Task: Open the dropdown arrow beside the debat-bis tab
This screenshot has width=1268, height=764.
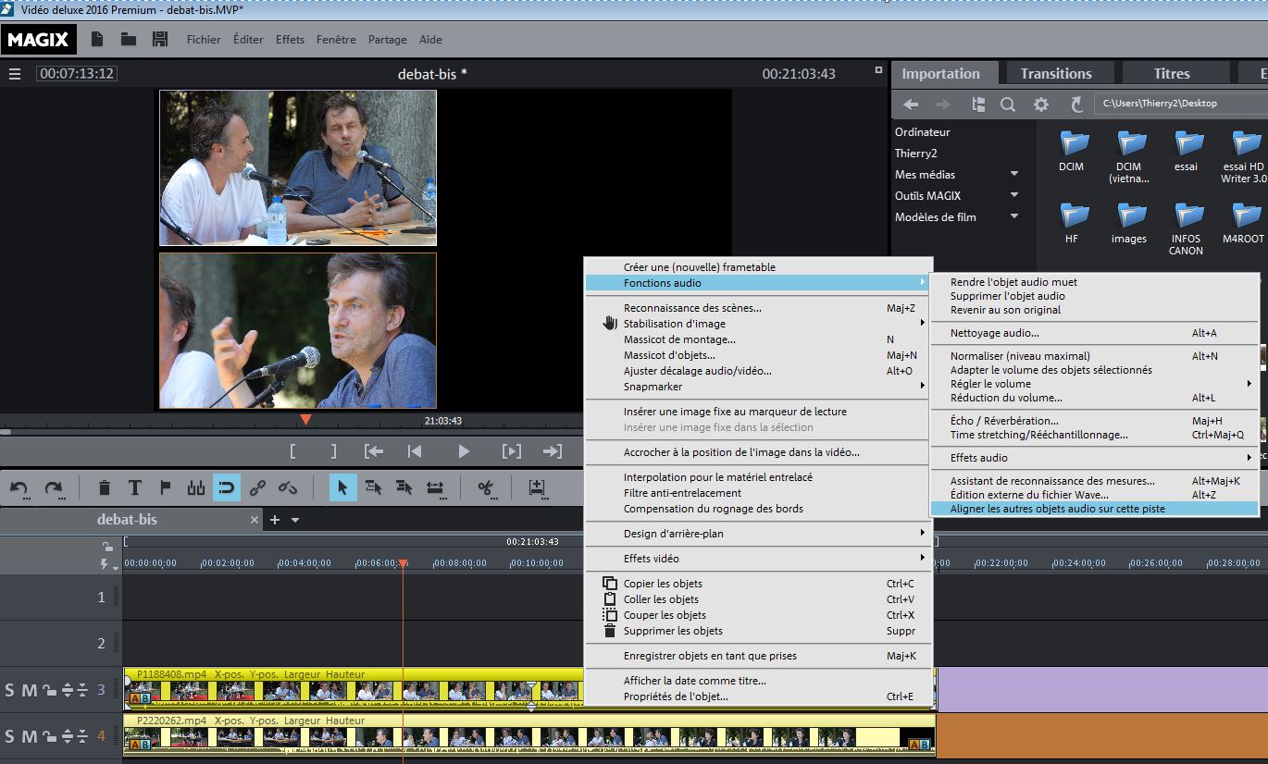Action: (x=295, y=521)
